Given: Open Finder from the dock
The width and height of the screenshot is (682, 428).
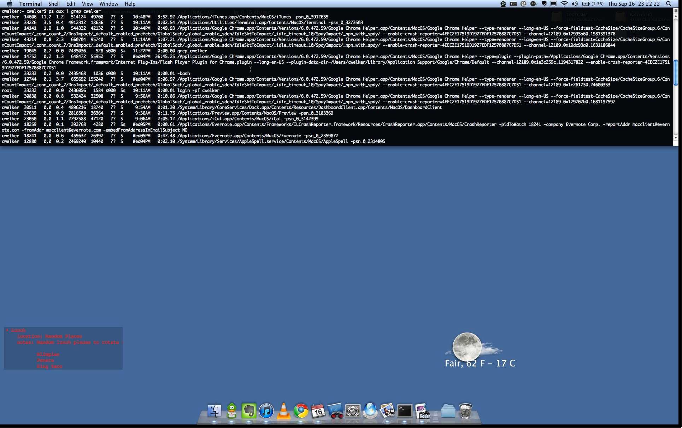Looking at the screenshot, I should tap(214, 411).
